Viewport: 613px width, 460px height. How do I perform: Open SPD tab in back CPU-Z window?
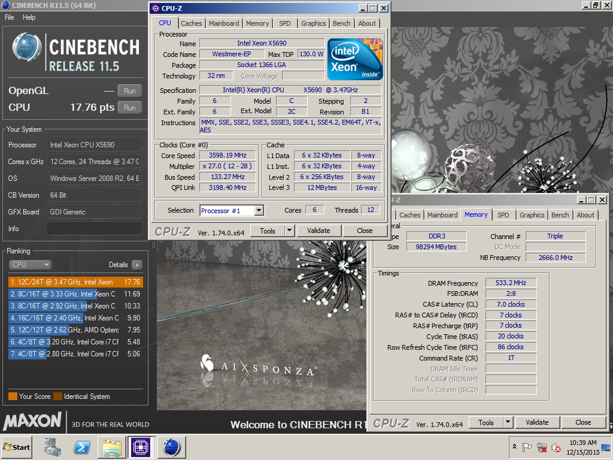(503, 215)
